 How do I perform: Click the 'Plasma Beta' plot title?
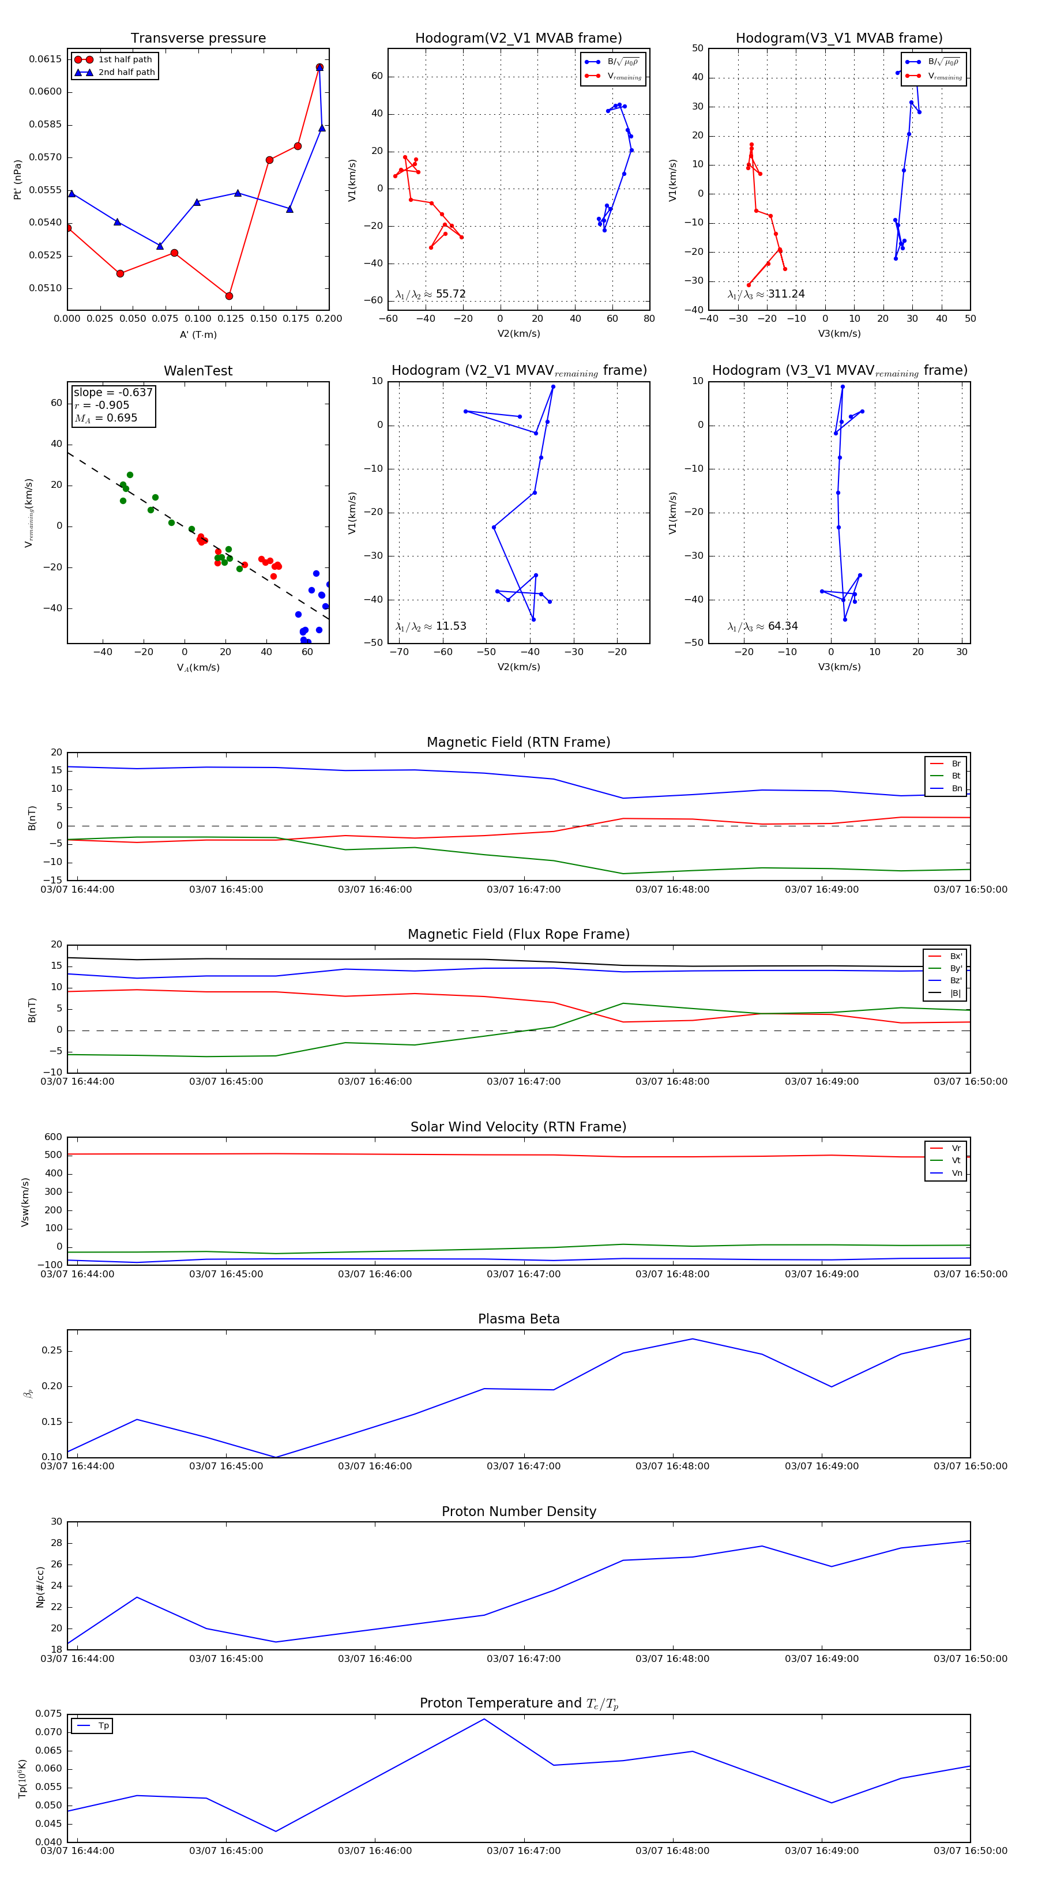click(x=518, y=1319)
